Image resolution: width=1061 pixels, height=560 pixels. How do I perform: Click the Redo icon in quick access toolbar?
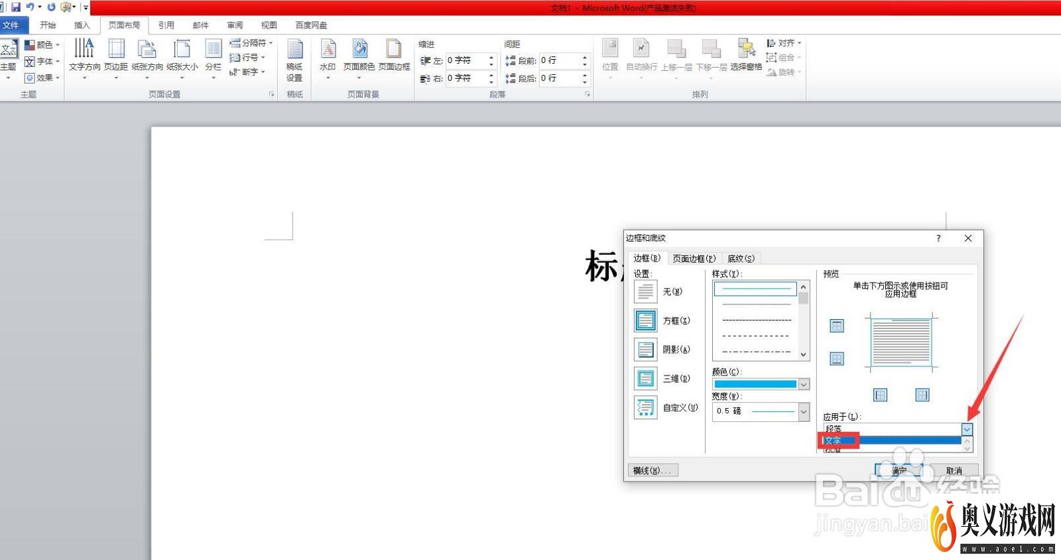pyautogui.click(x=51, y=7)
